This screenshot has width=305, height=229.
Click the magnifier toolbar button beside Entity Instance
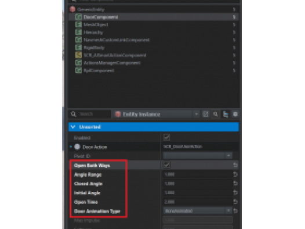tap(216, 114)
